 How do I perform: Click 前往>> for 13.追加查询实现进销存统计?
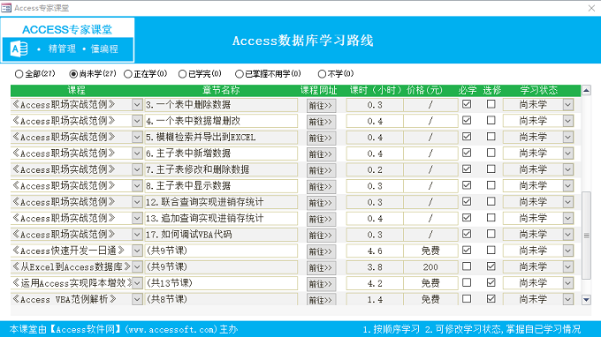click(x=321, y=219)
